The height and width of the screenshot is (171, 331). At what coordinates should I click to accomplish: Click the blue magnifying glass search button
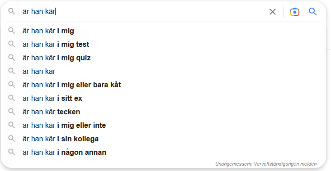click(312, 12)
